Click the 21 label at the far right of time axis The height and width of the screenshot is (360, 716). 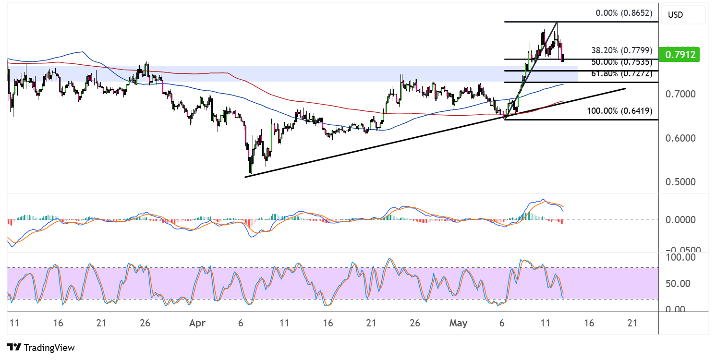632,324
